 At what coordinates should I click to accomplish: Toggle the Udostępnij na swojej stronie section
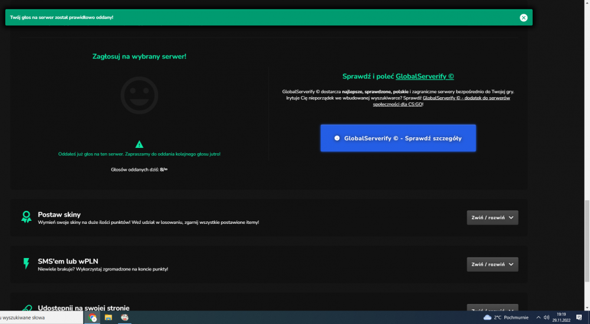pos(492,308)
